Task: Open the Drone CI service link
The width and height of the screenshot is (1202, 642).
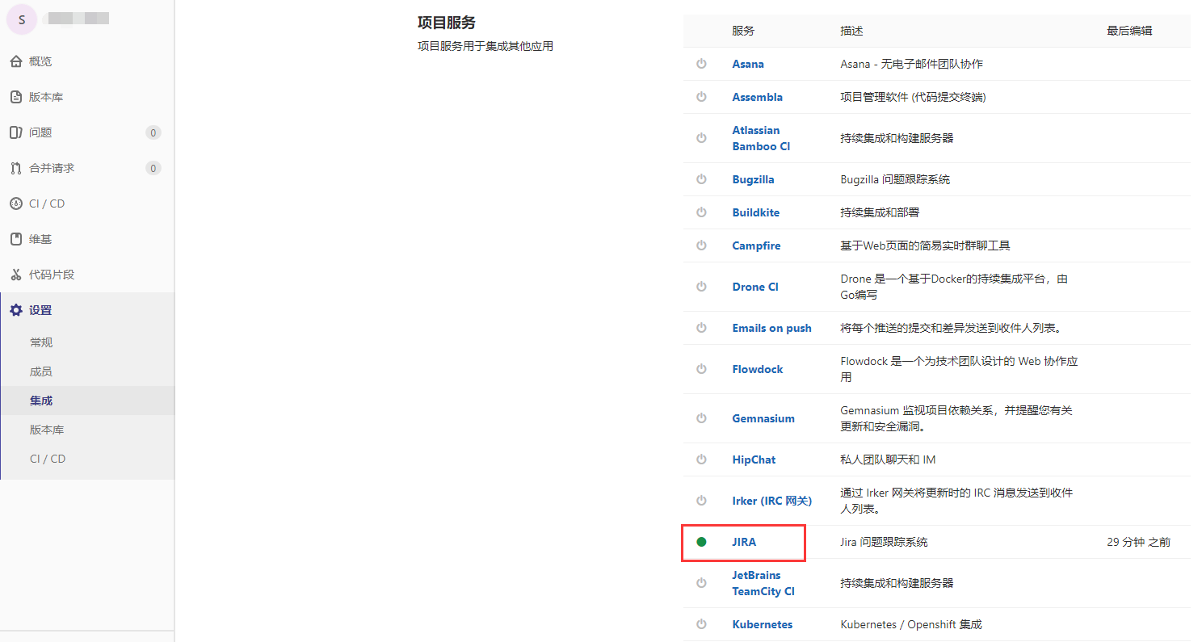Action: tap(755, 287)
